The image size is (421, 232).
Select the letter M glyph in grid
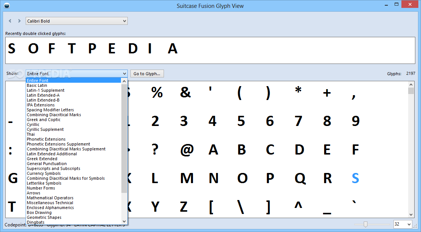click(x=187, y=178)
